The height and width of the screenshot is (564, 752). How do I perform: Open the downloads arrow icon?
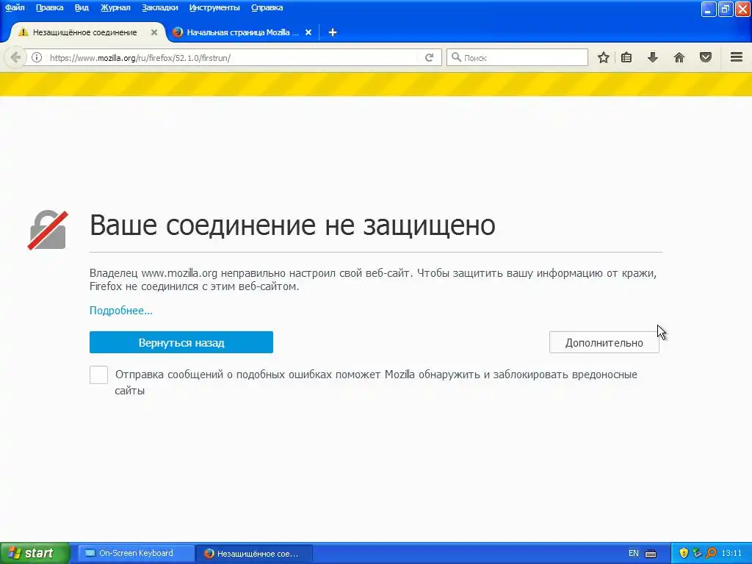653,57
